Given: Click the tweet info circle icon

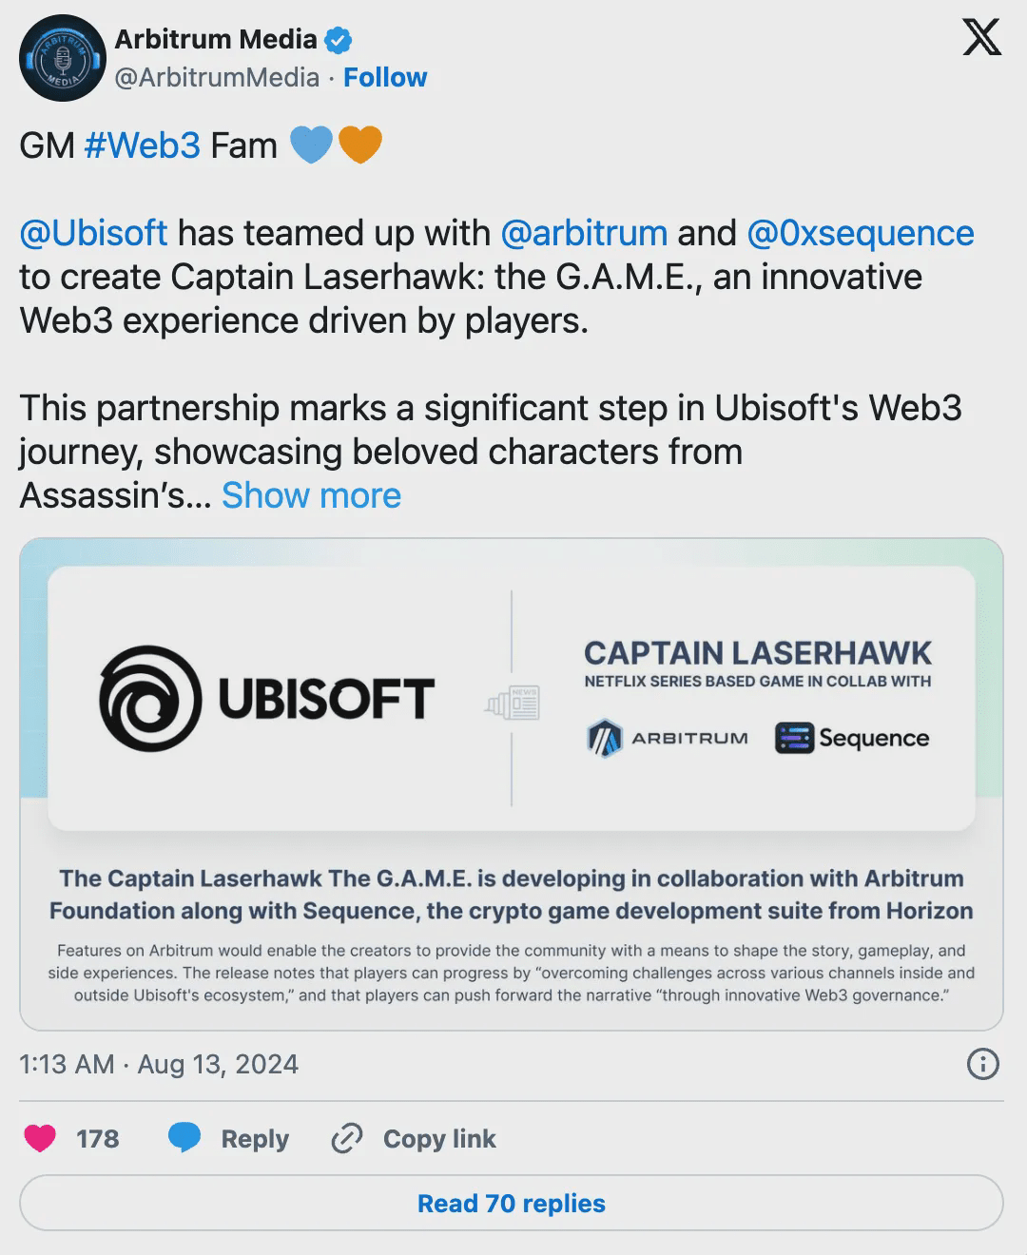Looking at the screenshot, I should (982, 1064).
